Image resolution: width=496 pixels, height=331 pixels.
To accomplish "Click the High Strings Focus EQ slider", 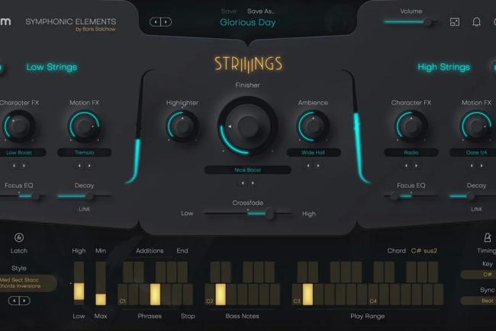I will click(x=411, y=196).
